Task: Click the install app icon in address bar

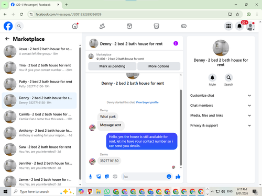Action: [230, 14]
